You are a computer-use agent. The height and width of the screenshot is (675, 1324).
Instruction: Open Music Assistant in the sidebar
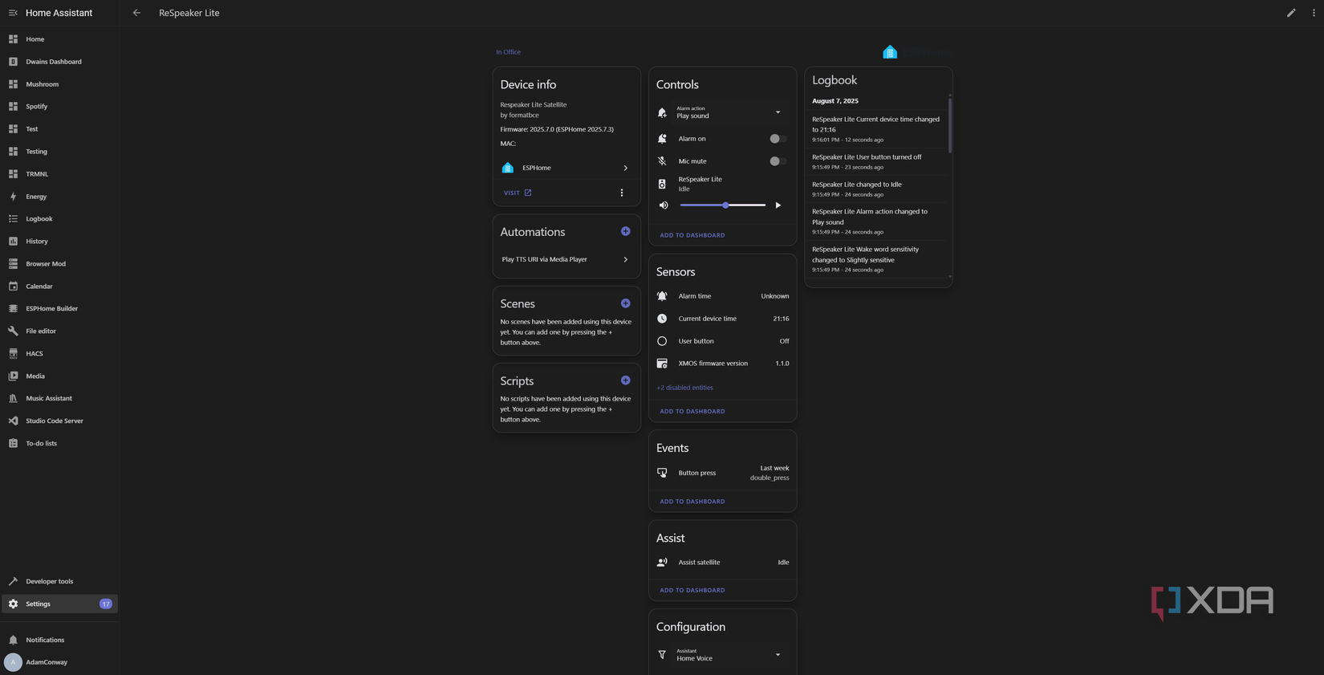[59, 398]
